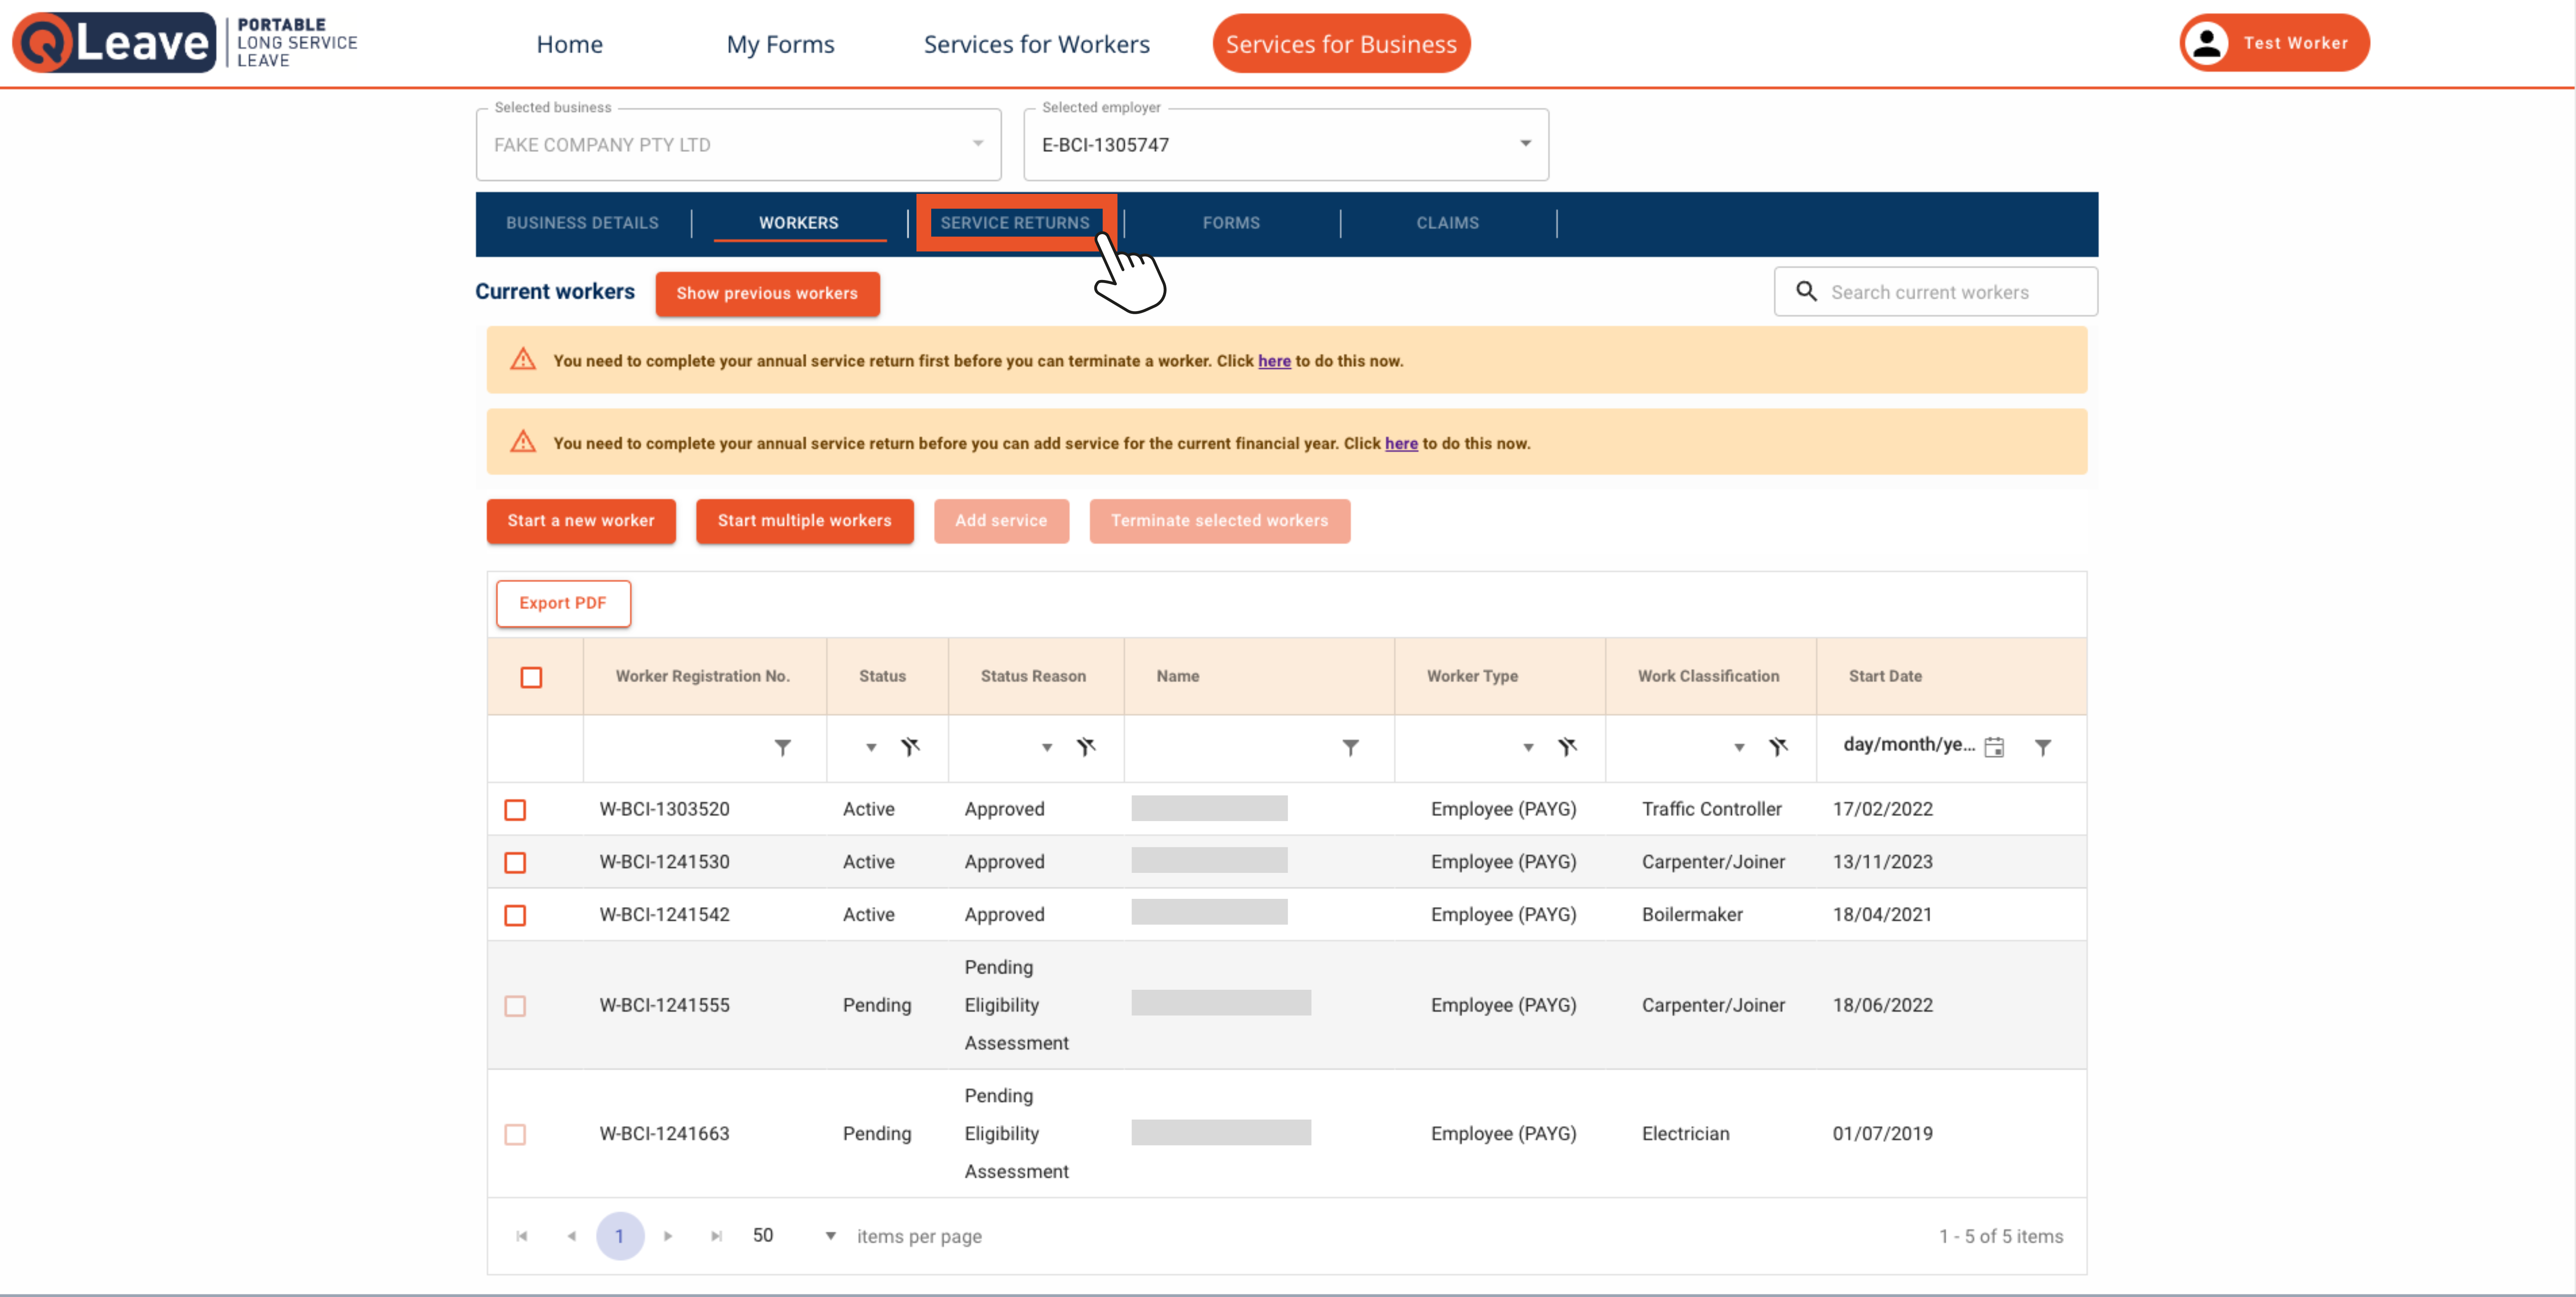Open the Selected business dropdown

coord(738,145)
